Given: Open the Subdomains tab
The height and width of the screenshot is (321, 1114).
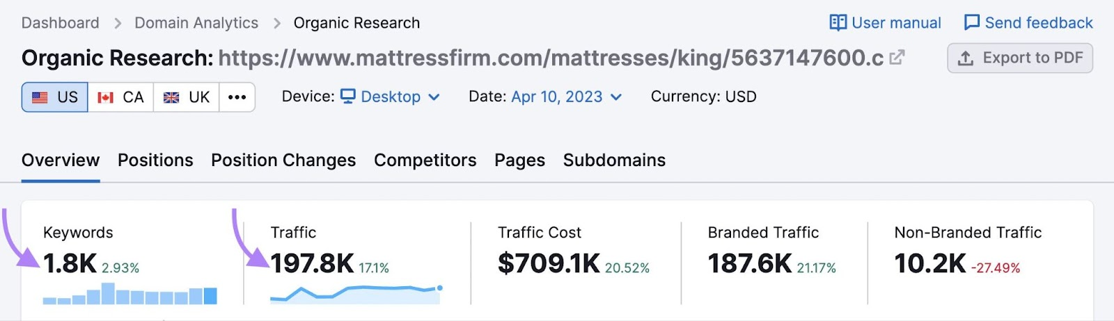Looking at the screenshot, I should [x=615, y=160].
